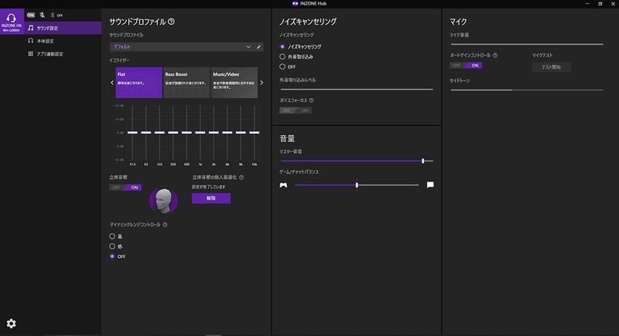Viewport: 619px width, 336px height.
Task: Open the 本体設定 device settings tab
Action: coord(45,41)
